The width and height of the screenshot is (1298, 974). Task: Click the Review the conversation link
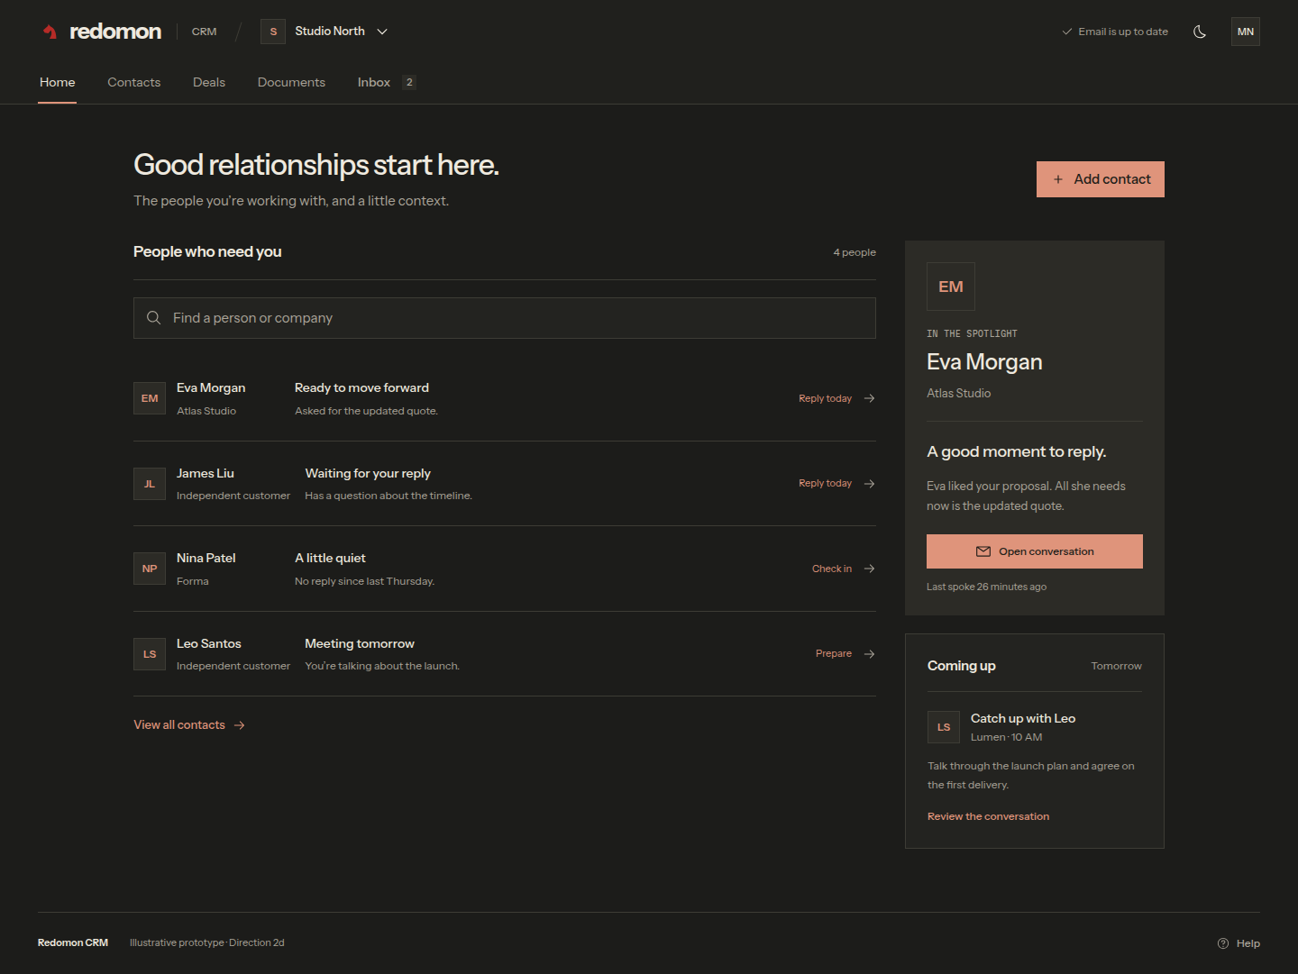pyautogui.click(x=988, y=816)
